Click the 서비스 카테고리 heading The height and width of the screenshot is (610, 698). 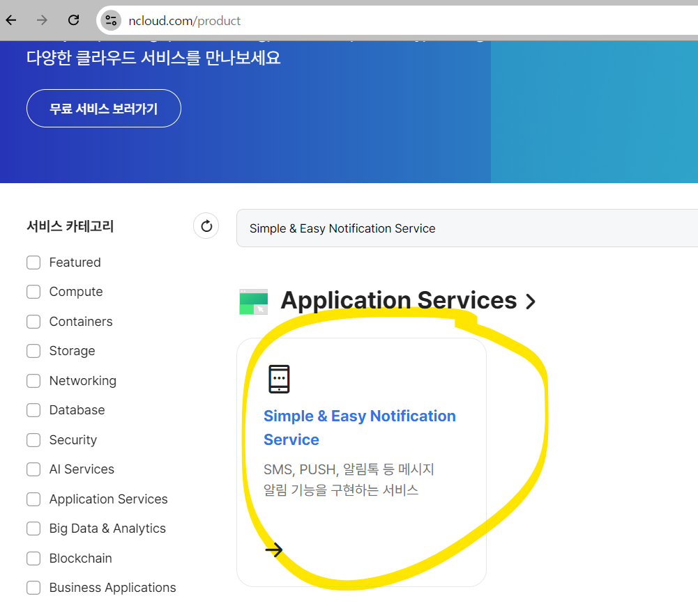click(x=70, y=226)
